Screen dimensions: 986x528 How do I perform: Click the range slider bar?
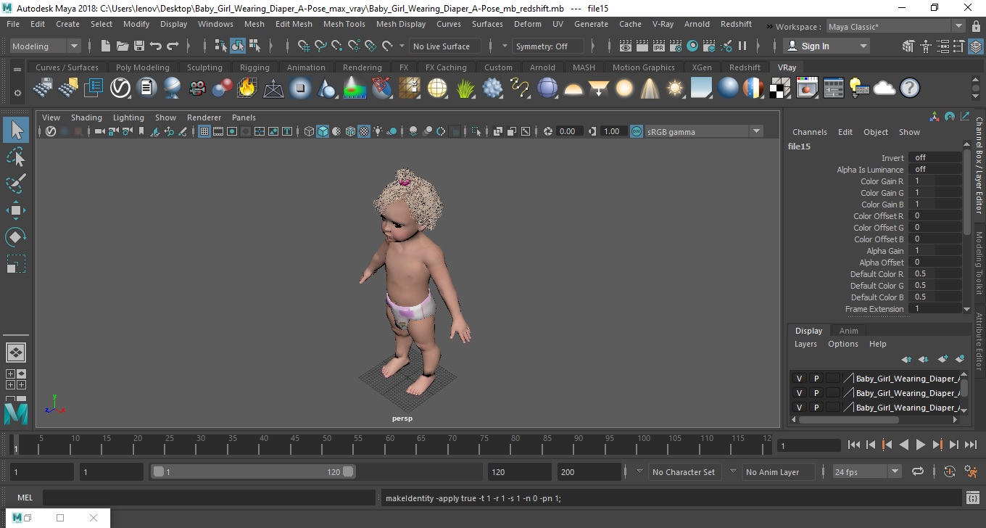[x=252, y=471]
